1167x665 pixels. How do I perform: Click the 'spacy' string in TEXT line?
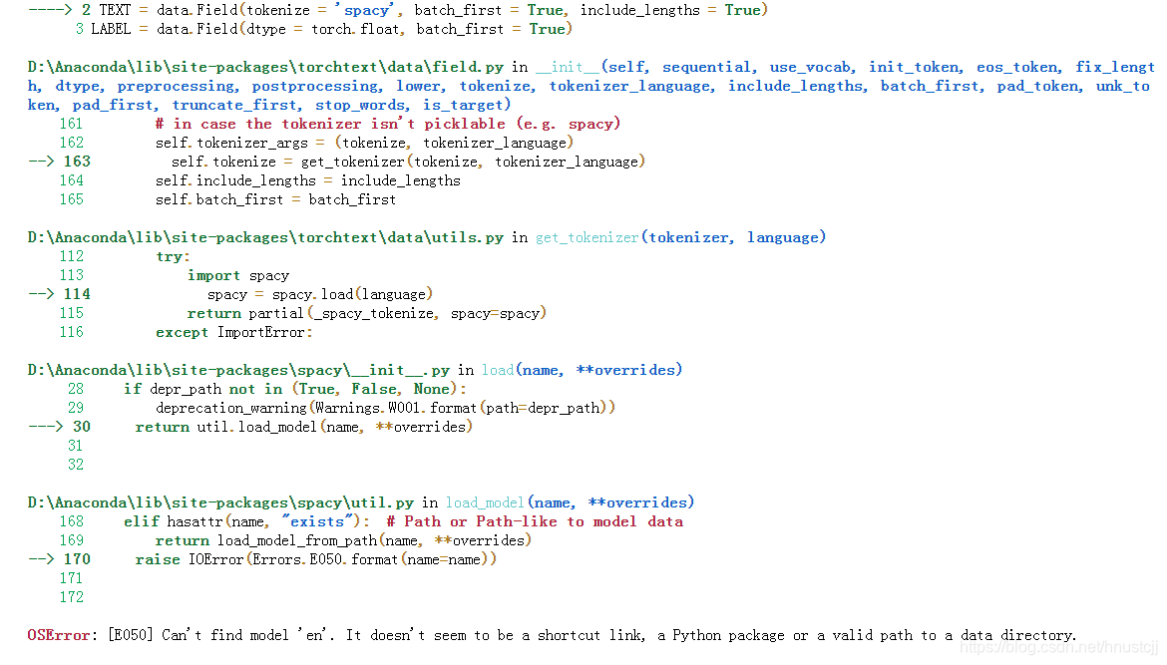tap(364, 10)
